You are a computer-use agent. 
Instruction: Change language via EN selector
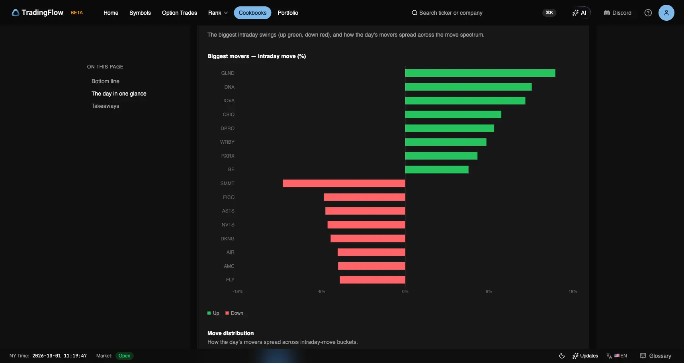(x=617, y=356)
